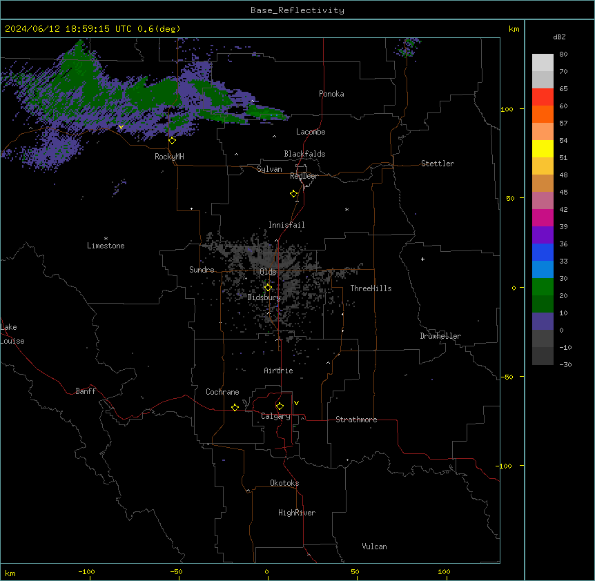Click the Lake Louise label
Viewport: 595px width, 581px height.
click(11, 334)
